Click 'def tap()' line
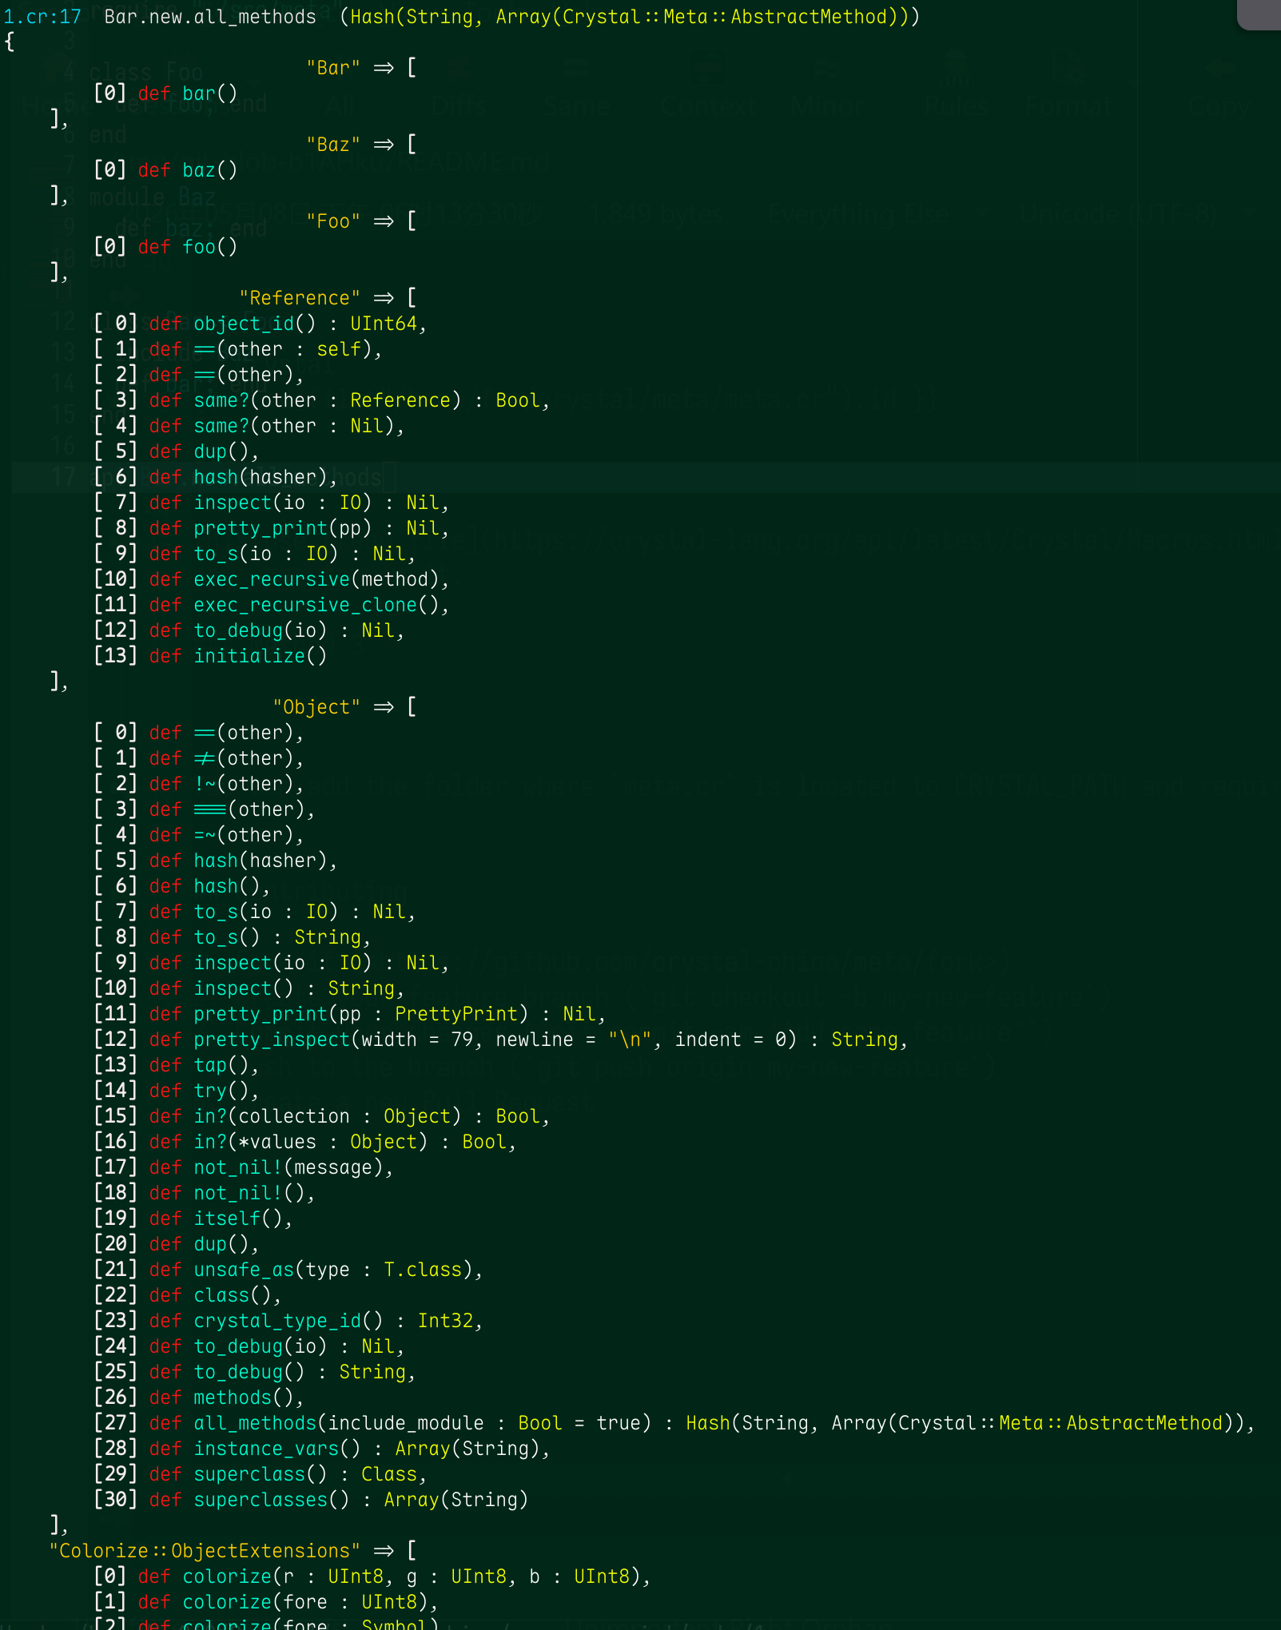The image size is (1281, 1630). tap(204, 1065)
